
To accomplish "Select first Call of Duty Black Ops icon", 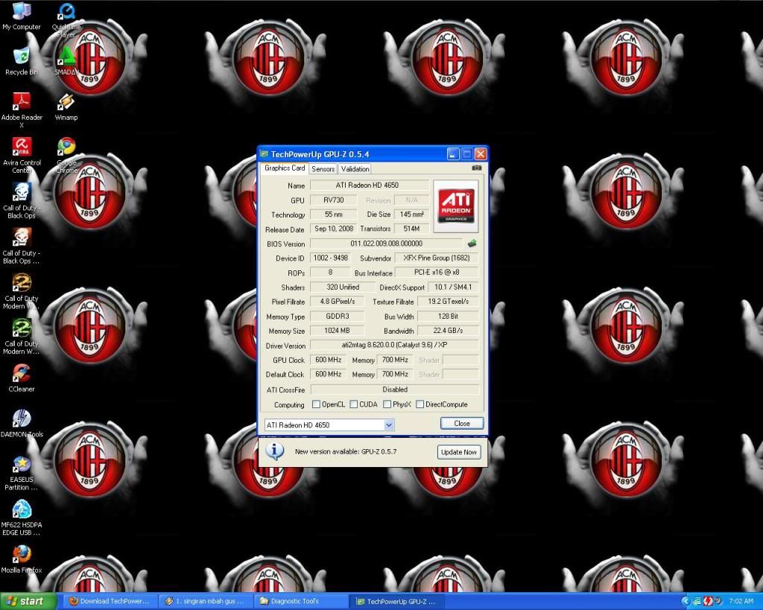I will pos(22,201).
